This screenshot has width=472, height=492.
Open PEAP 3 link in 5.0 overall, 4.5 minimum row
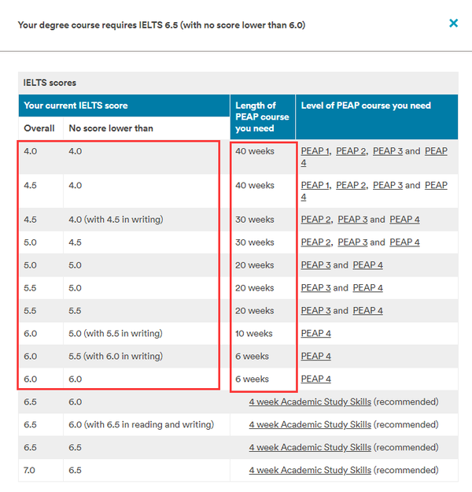pyautogui.click(x=352, y=242)
